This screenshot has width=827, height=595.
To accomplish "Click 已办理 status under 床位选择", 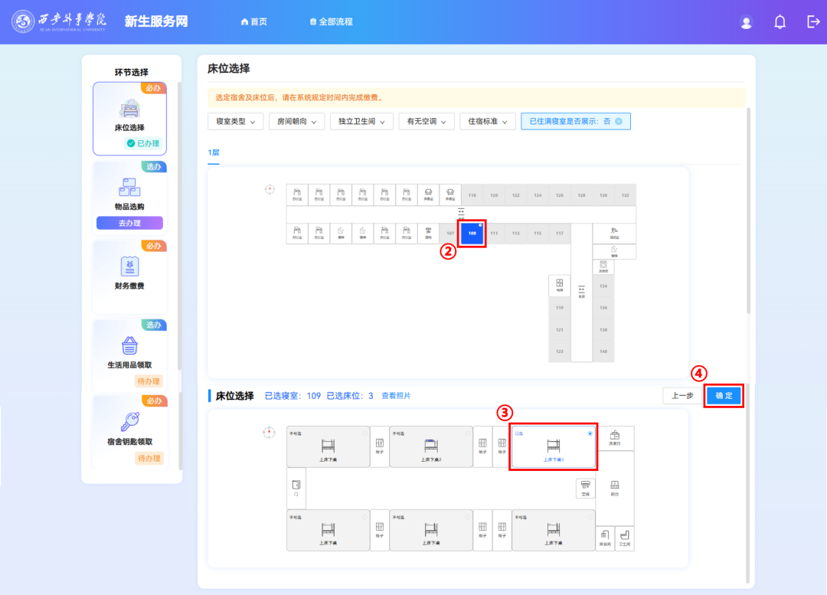I will 143,143.
